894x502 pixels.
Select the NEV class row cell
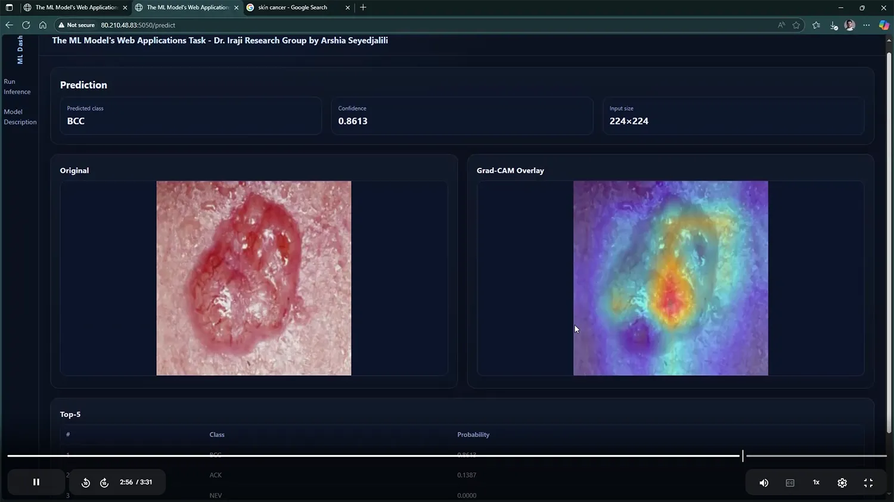pos(216,495)
